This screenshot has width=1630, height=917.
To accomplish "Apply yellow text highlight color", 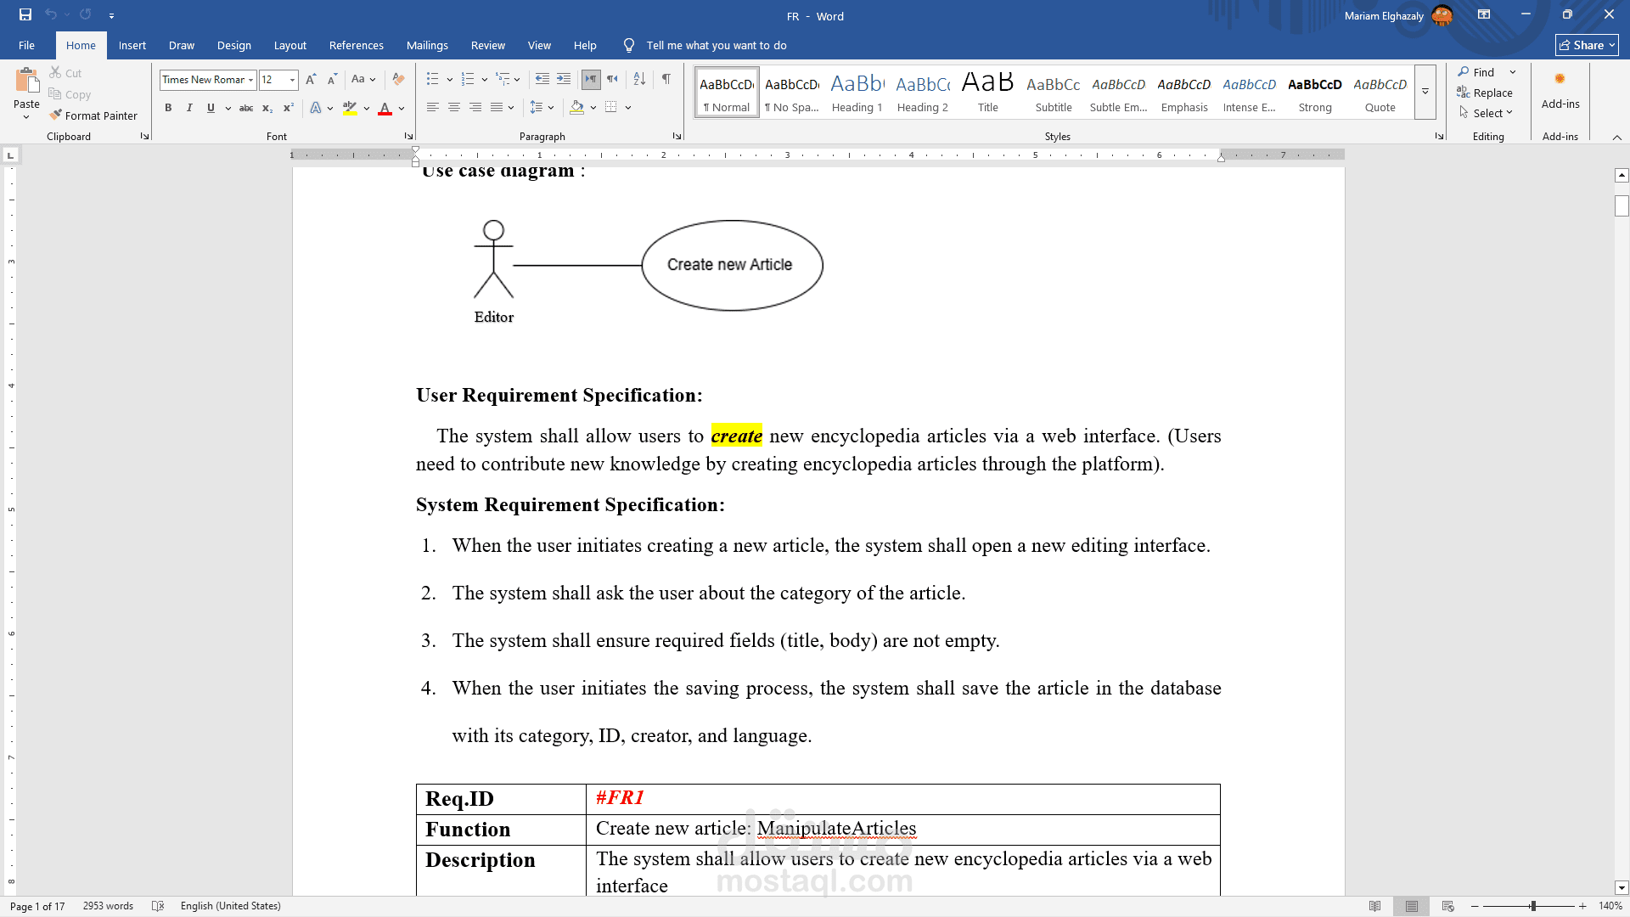I will pos(350,108).
